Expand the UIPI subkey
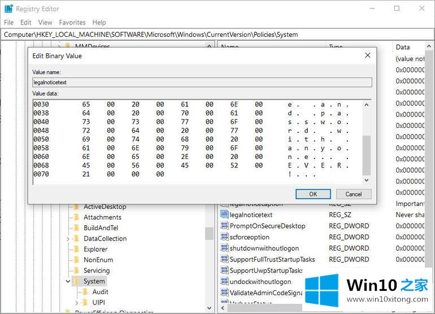Screen dimensions: 435x314 (77, 303)
